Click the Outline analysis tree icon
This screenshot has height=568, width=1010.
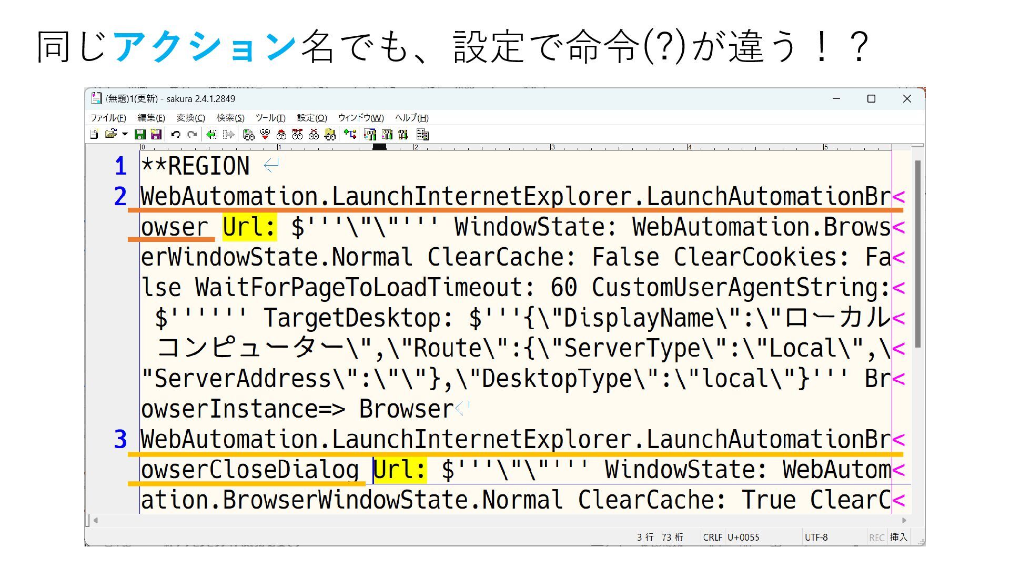[350, 134]
